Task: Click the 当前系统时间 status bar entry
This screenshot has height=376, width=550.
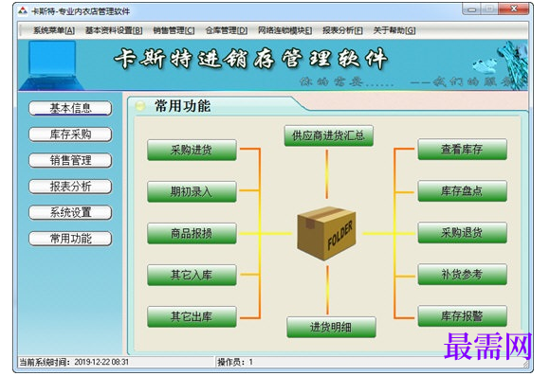Action: tap(74, 362)
